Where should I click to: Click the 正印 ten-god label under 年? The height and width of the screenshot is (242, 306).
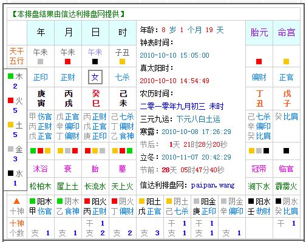41,77
